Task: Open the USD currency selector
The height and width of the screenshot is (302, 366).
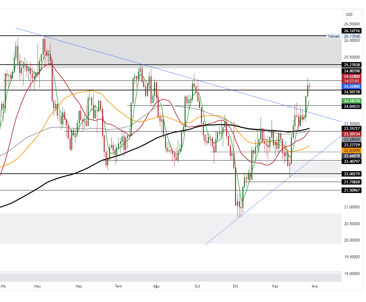Action: click(352, 14)
